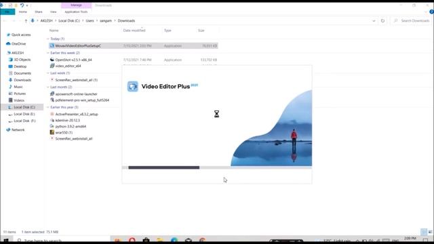The width and height of the screenshot is (434, 244).
Task: Sort by Type column header
Action: pos(167,30)
